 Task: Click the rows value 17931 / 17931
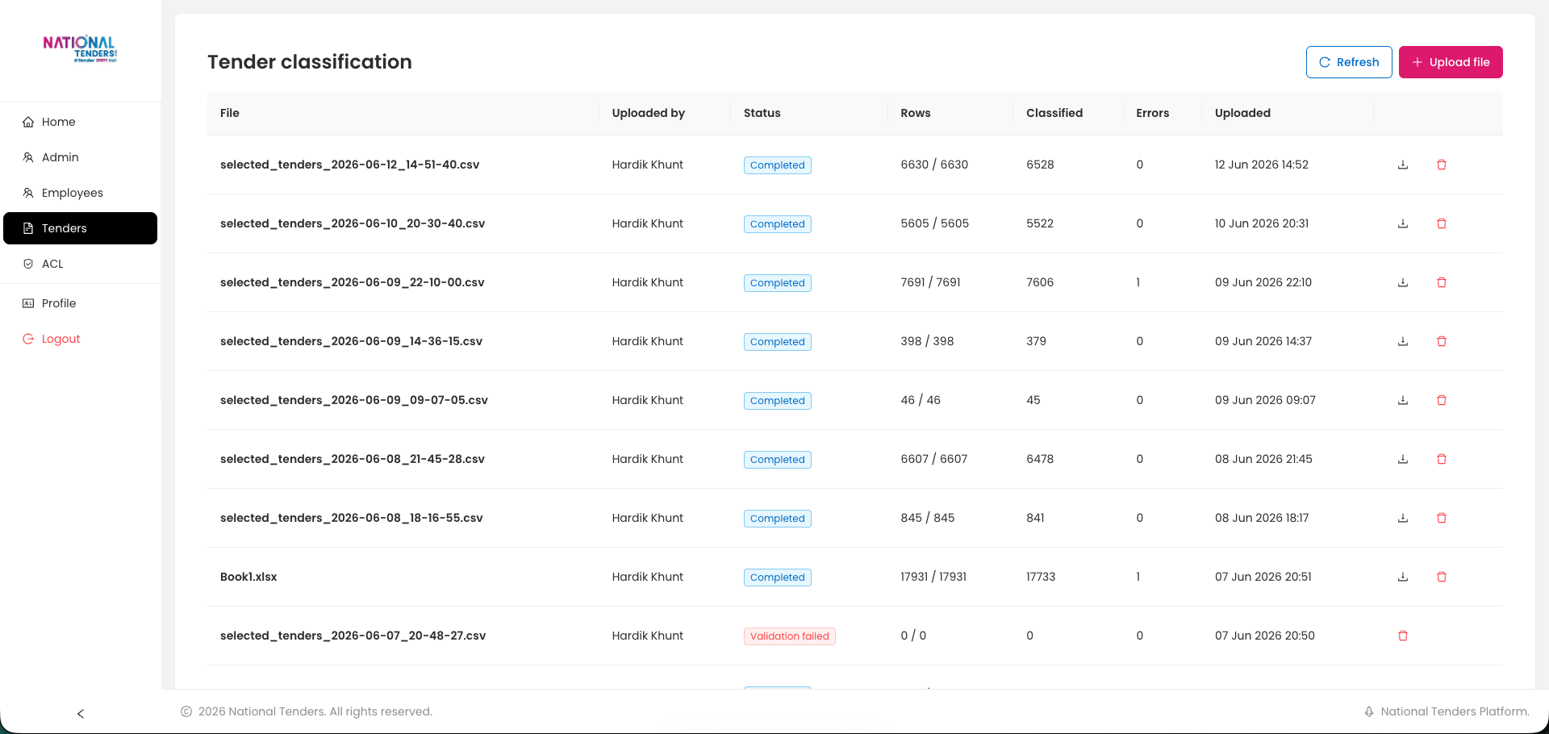933,577
